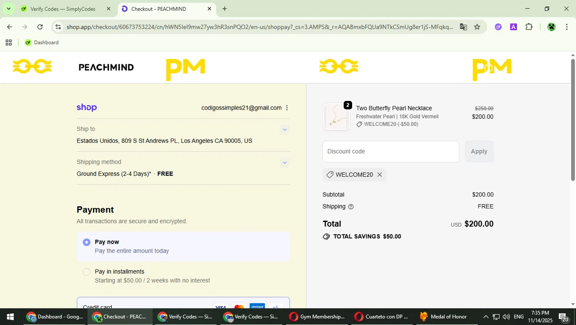Screen dimensions: 576x325
Task: Click the ENG language indicator
Action: 518,317
